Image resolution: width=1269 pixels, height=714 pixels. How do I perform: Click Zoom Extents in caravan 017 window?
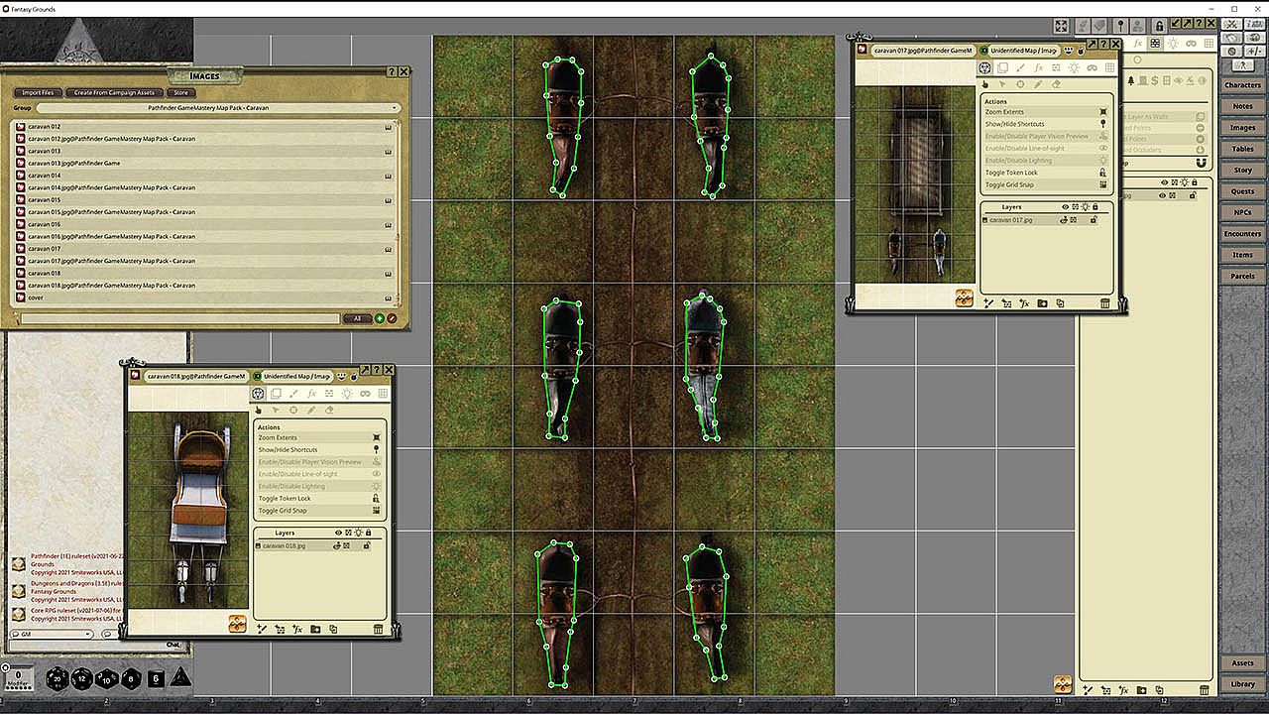point(1046,112)
